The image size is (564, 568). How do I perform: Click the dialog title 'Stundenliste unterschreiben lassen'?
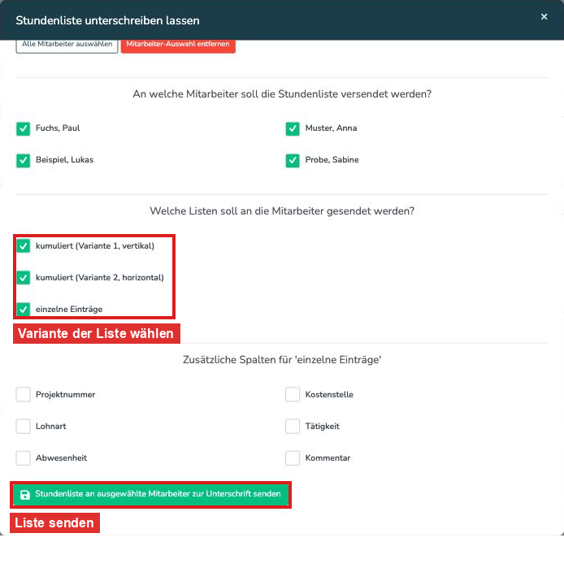(107, 20)
